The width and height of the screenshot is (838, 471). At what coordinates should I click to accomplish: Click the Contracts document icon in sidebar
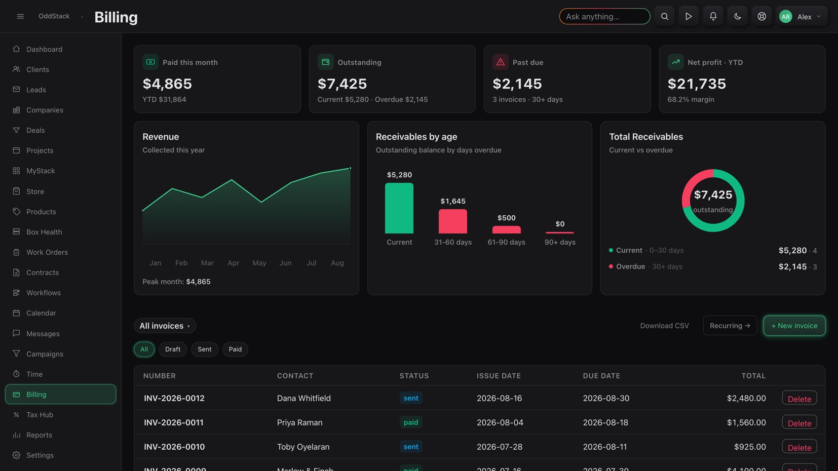pos(16,272)
